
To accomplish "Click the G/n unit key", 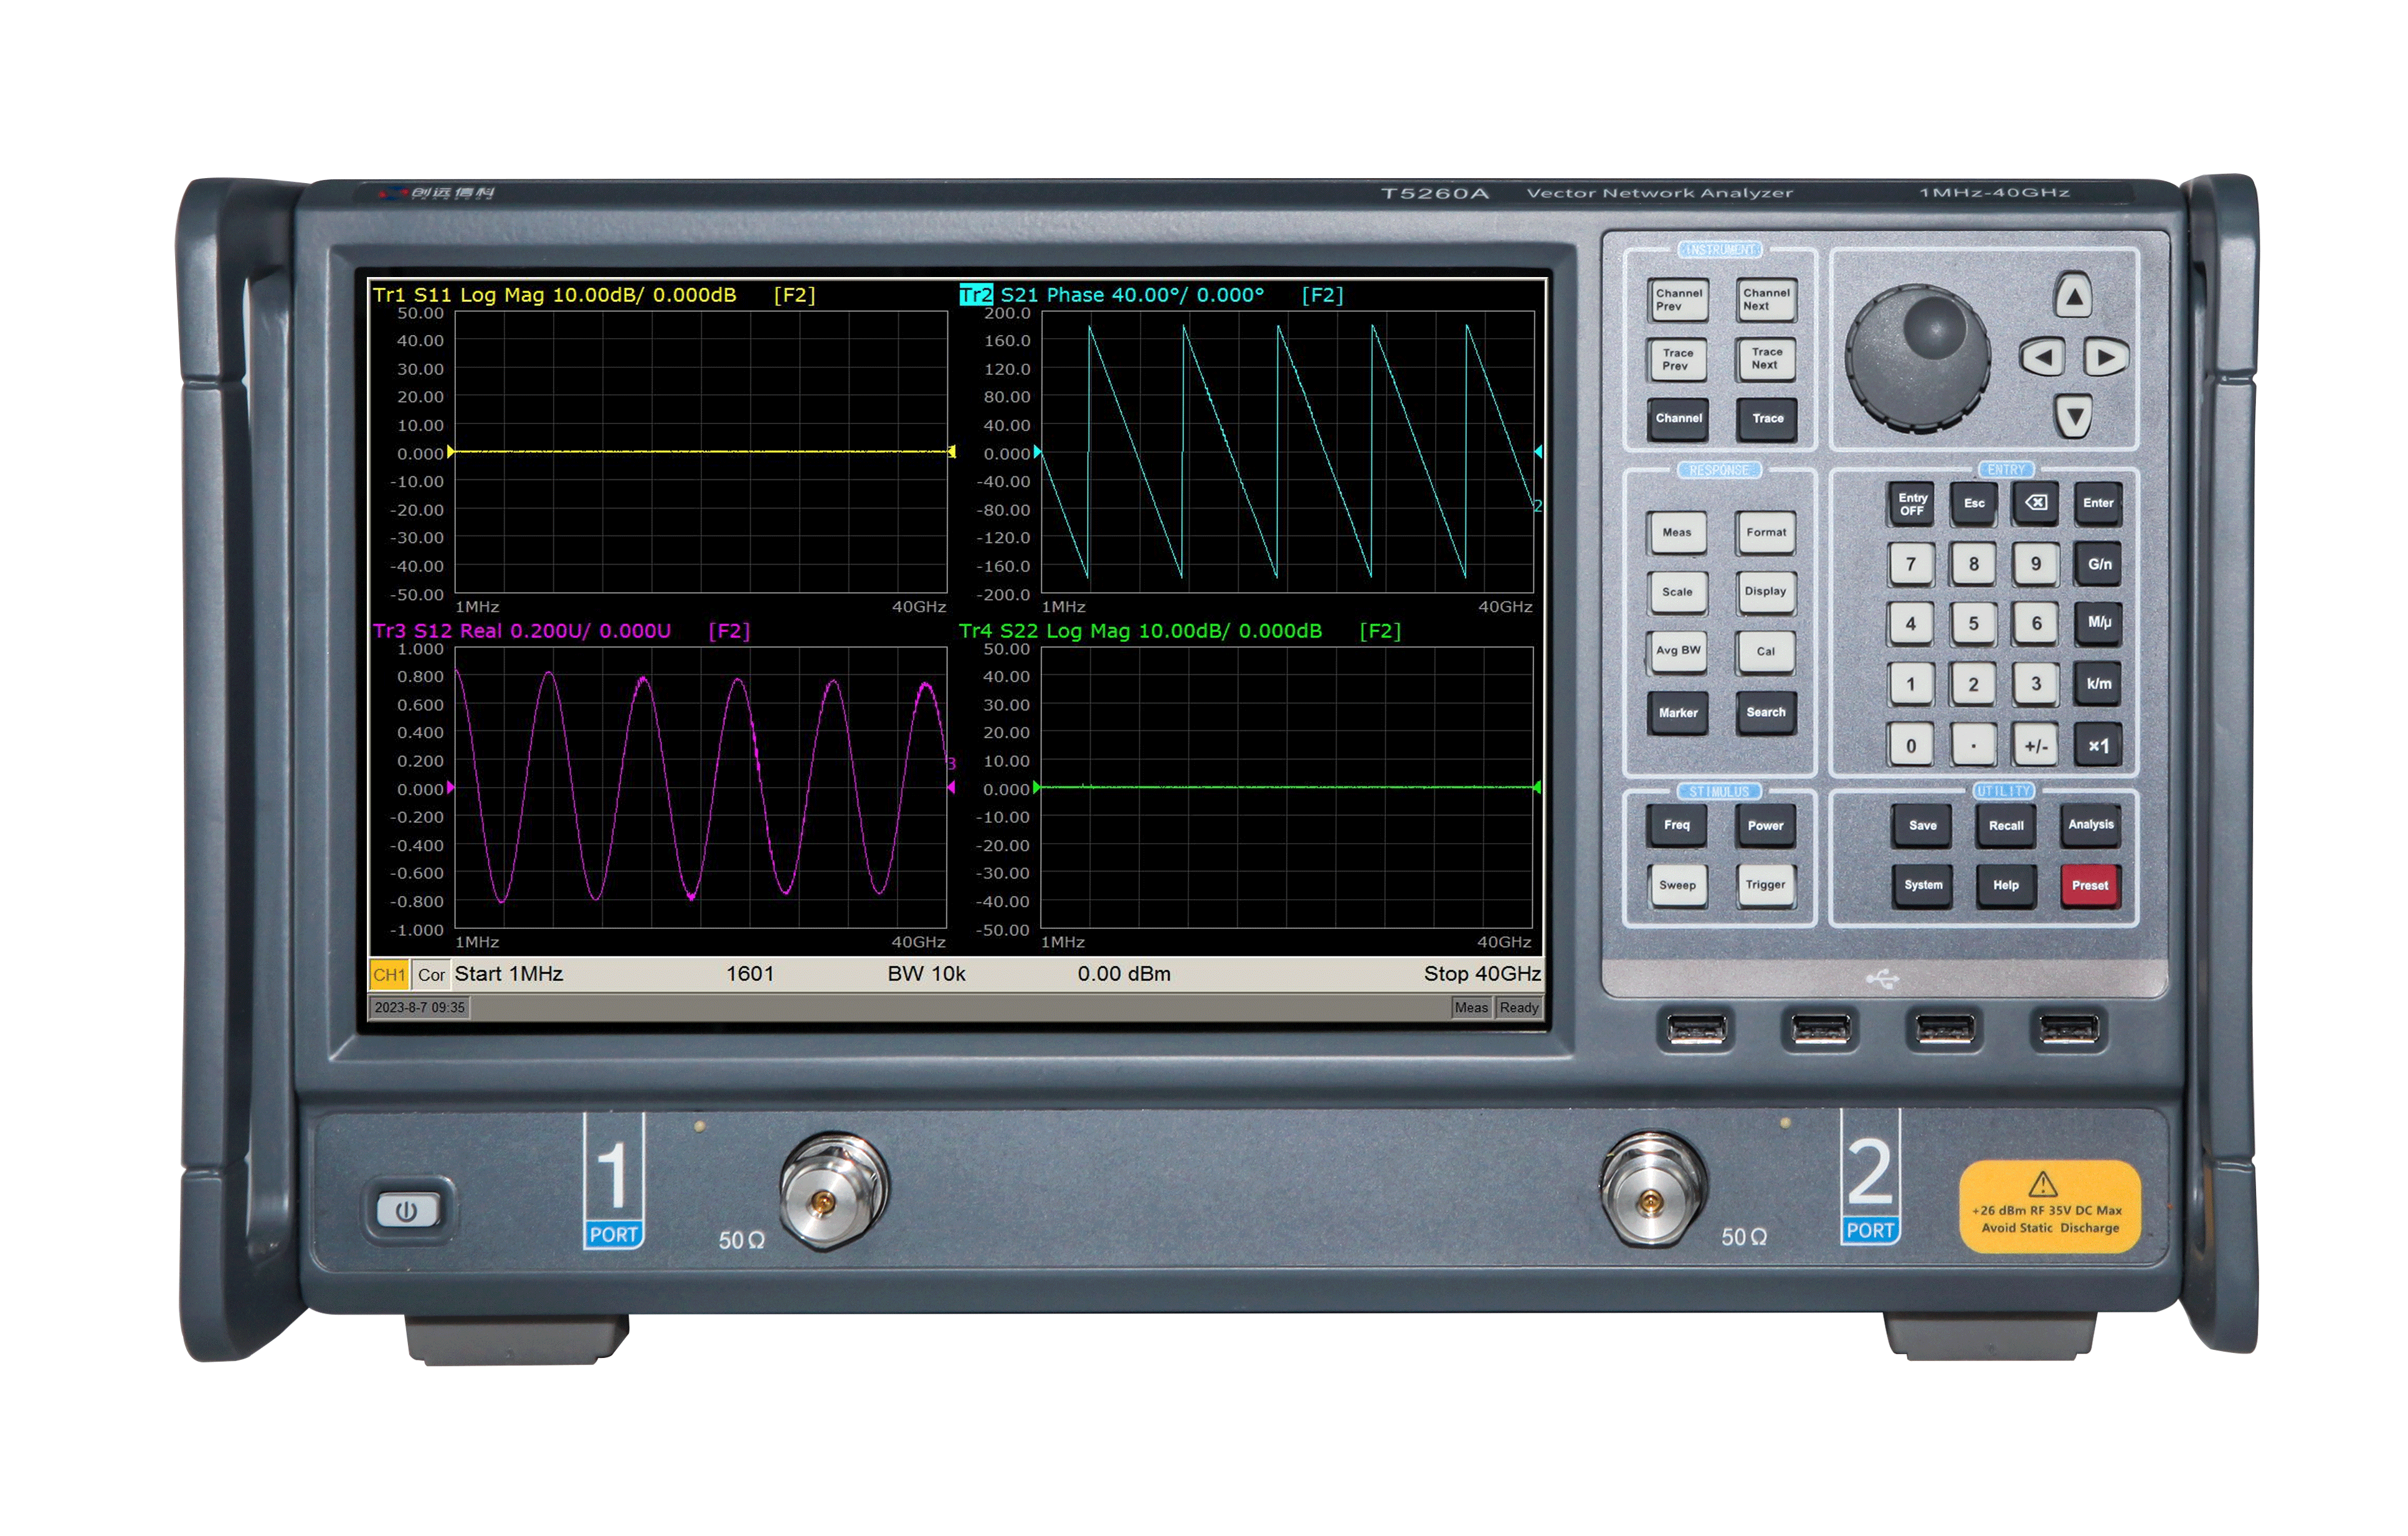I will click(x=2098, y=563).
